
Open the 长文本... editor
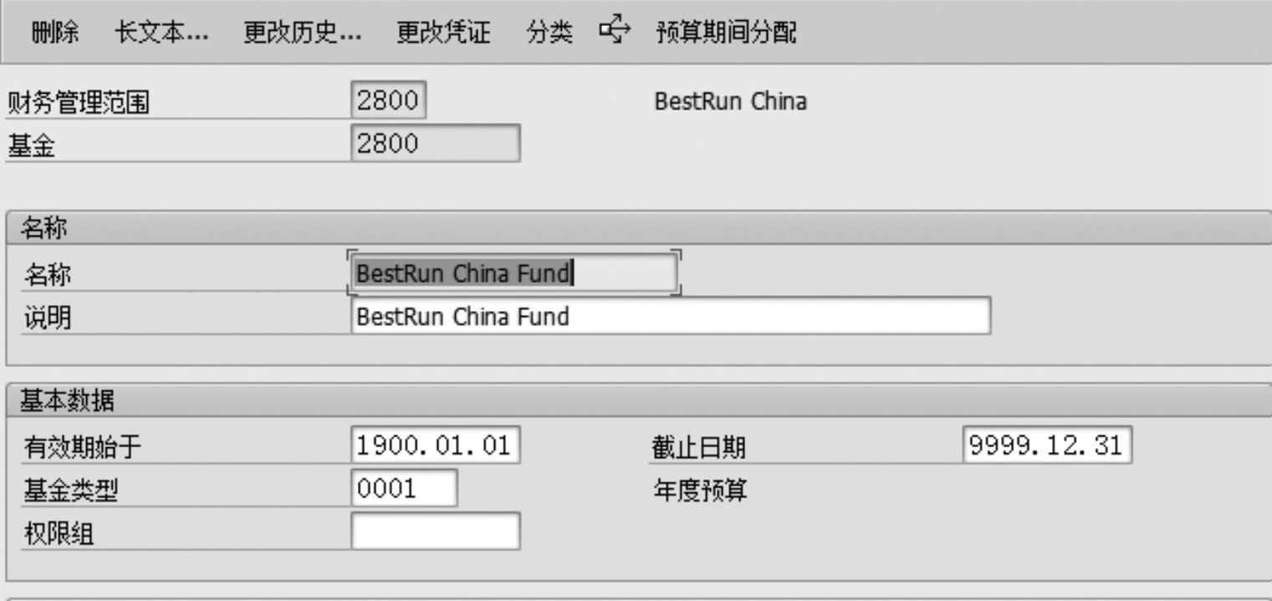point(161,33)
